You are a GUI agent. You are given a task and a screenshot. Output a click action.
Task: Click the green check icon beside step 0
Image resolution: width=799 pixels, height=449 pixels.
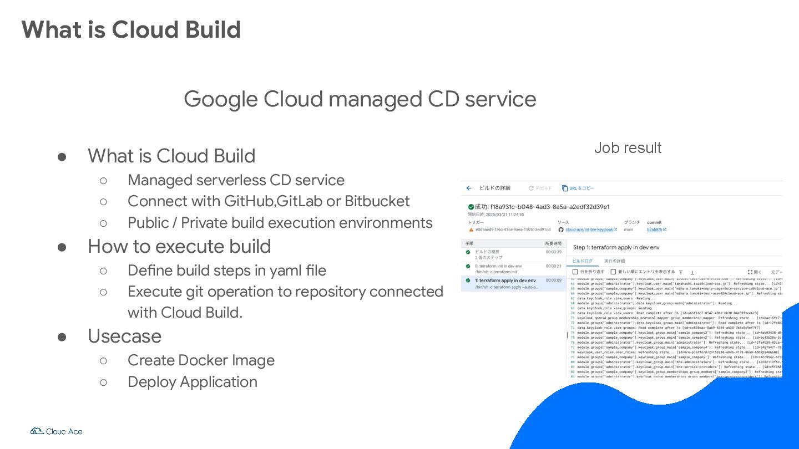click(x=468, y=267)
